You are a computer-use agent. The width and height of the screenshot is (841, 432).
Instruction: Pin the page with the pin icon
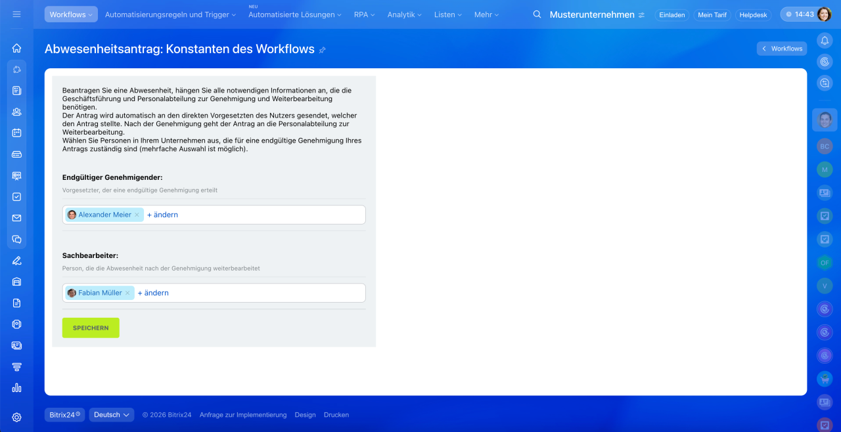[x=322, y=50]
